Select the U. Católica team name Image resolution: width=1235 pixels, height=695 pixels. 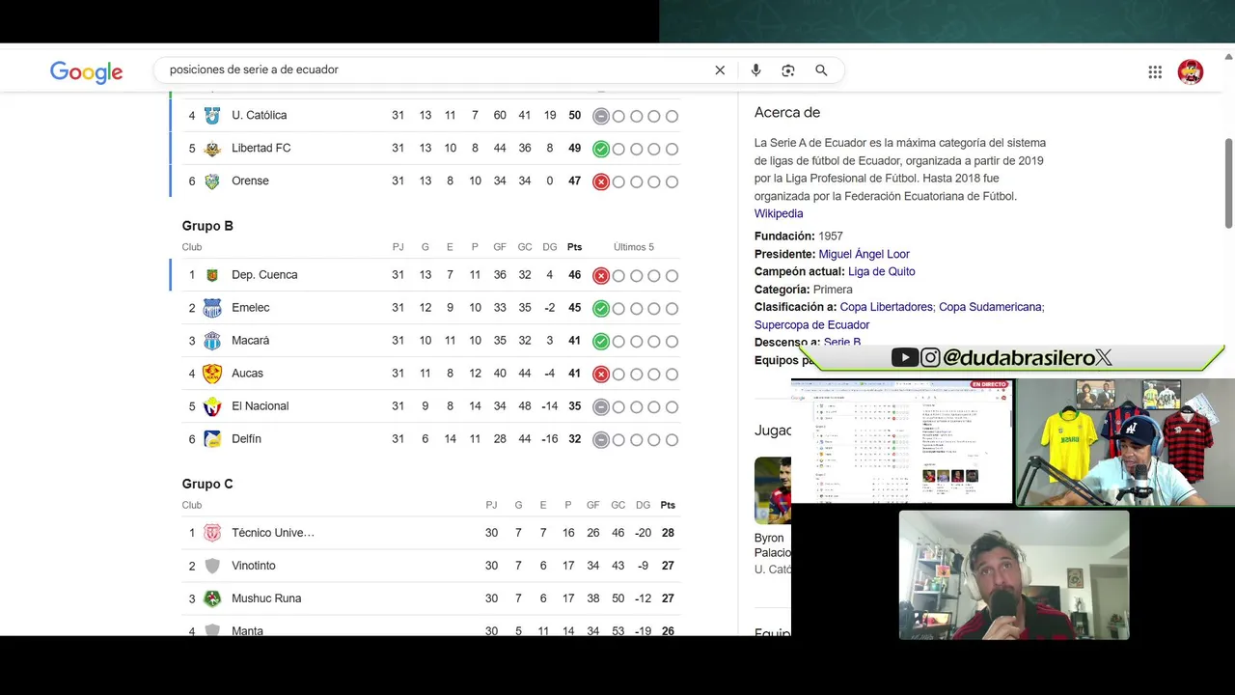pos(259,116)
